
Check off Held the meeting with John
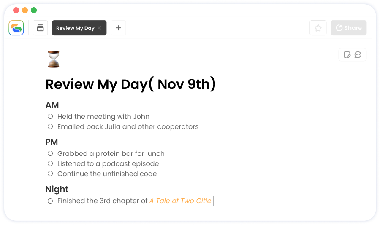(50, 116)
